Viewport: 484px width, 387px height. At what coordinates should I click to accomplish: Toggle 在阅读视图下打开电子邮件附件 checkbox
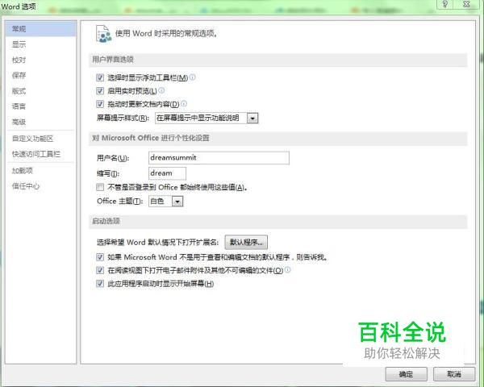pos(100,270)
